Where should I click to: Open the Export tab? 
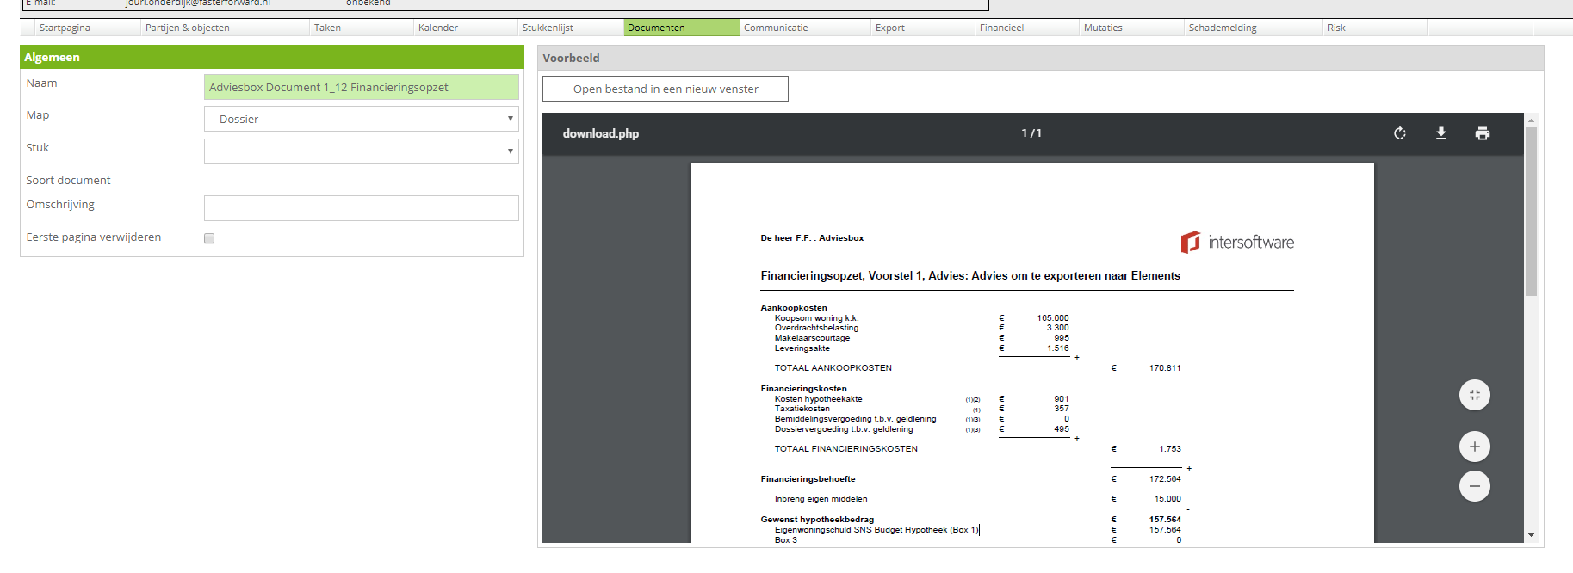click(922, 28)
